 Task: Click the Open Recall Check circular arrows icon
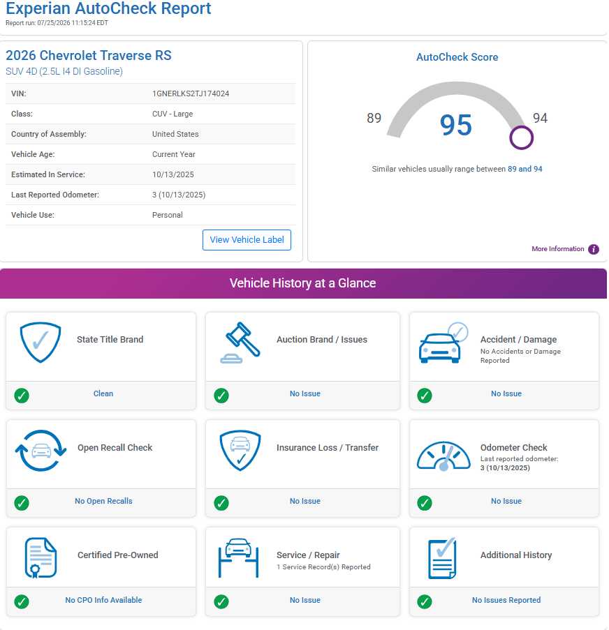(41, 451)
